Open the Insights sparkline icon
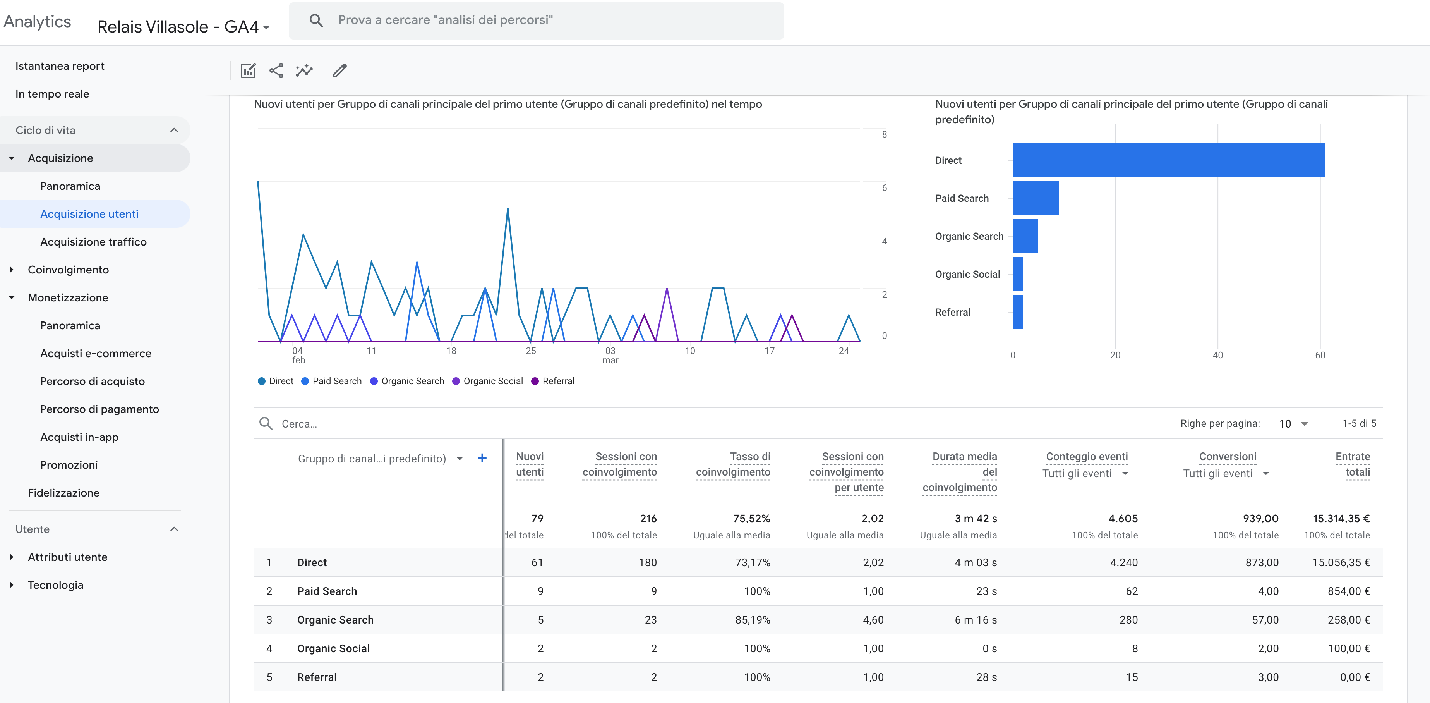1430x703 pixels. pos(304,70)
